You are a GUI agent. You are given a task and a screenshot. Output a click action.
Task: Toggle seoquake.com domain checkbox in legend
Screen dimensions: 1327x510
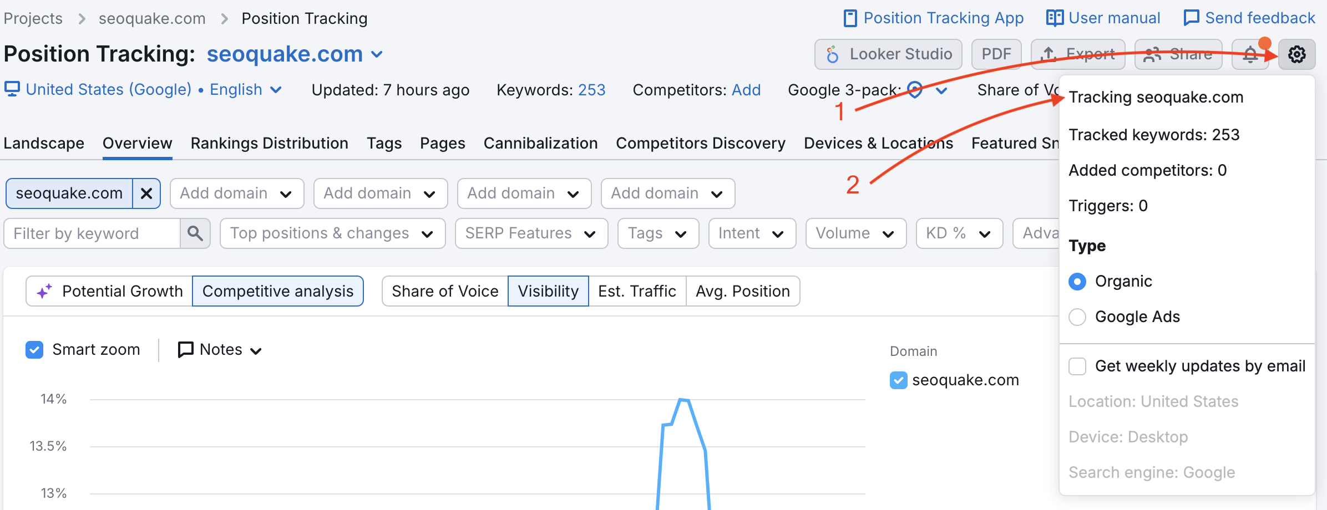pos(899,380)
